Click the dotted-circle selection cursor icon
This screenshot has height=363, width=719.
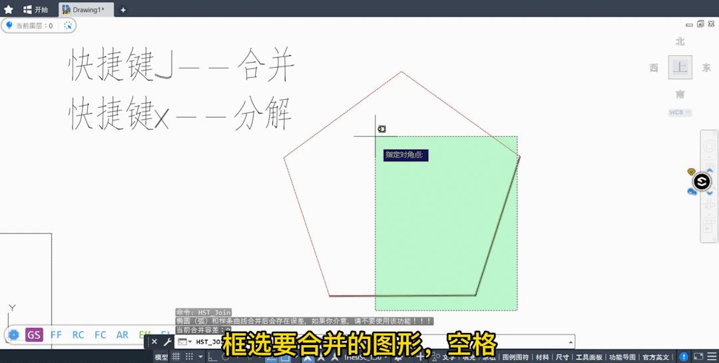tap(68, 26)
